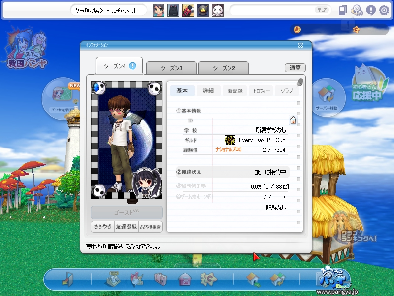Click the blue exclamation badge on シーズン4
Image resolution: width=394 pixels, height=296 pixels.
[132, 66]
